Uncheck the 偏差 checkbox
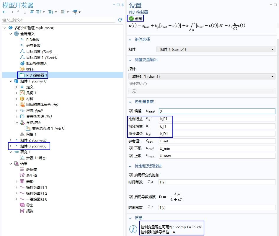The height and width of the screenshot is (236, 279). click(x=130, y=111)
